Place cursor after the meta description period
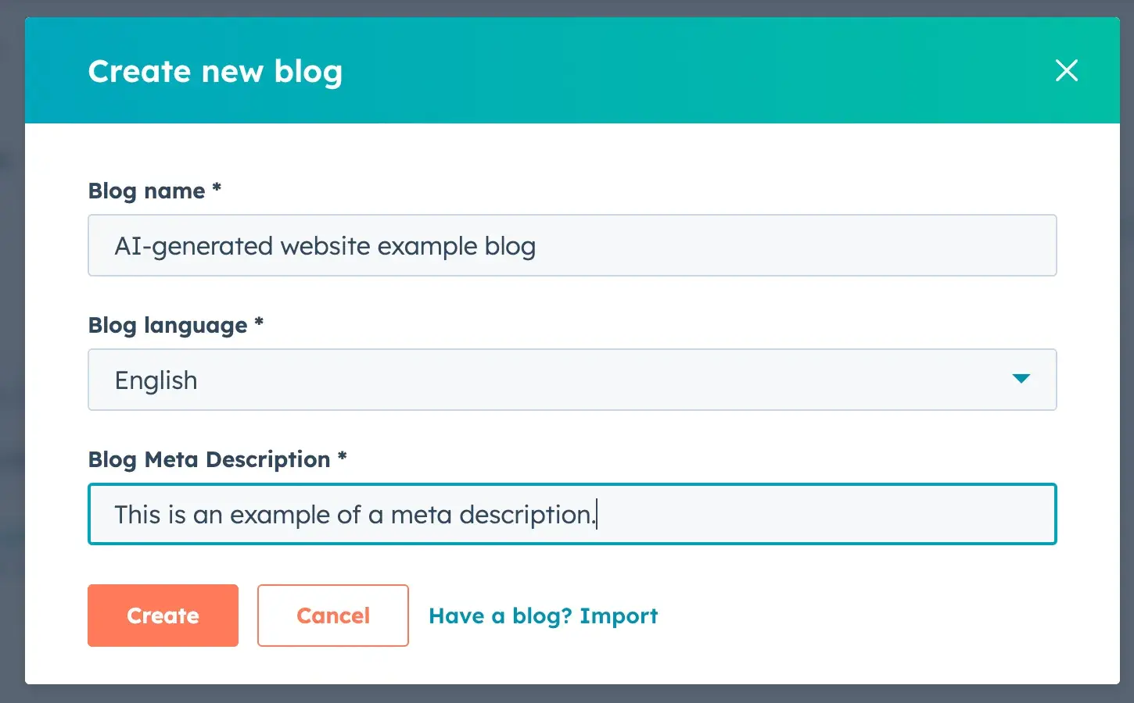Viewport: 1134px width, 703px height. [598, 514]
